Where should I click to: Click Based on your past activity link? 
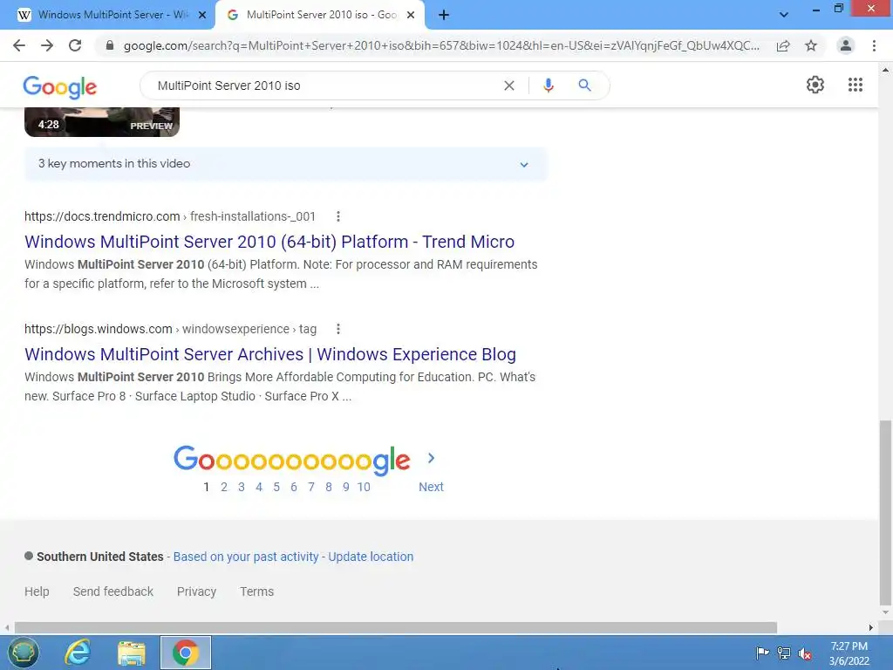tap(246, 557)
